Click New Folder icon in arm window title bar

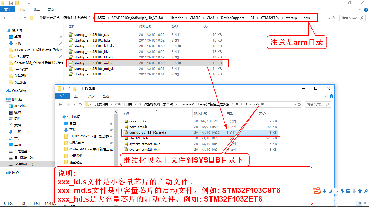coord(17,3)
